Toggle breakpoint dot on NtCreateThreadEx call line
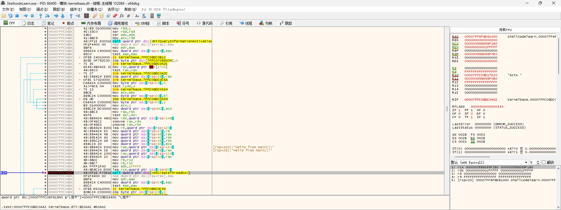Screen dimensions: 561x210 click(46, 173)
